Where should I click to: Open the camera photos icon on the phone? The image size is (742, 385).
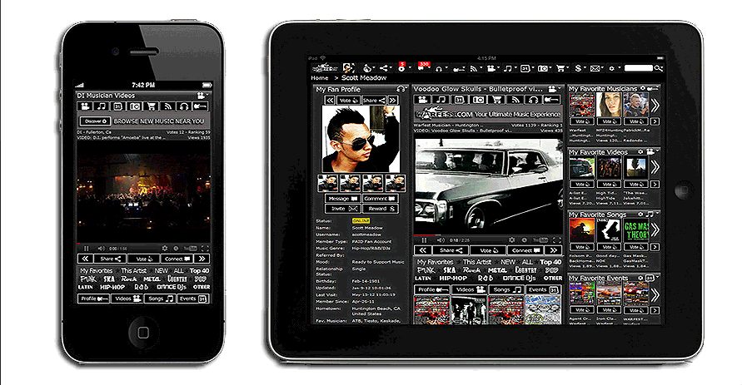pyautogui.click(x=135, y=106)
